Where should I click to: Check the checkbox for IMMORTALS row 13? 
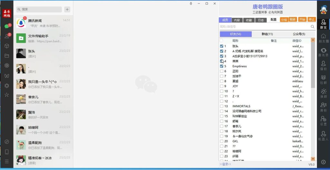click(x=221, y=106)
